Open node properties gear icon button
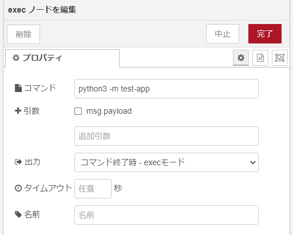This screenshot has height=235, width=293. (241, 58)
